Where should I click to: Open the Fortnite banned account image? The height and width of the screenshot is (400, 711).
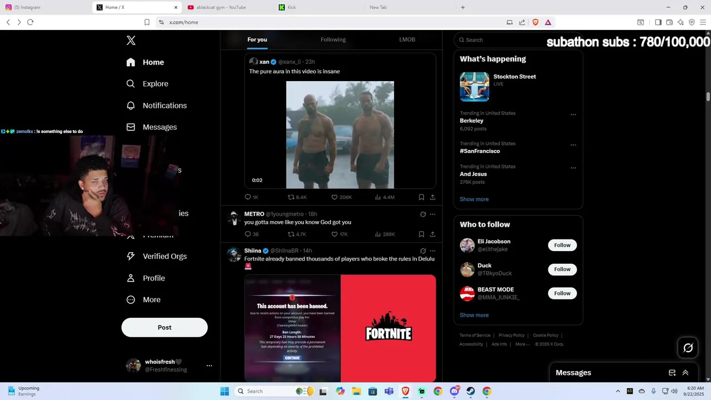[x=292, y=328]
